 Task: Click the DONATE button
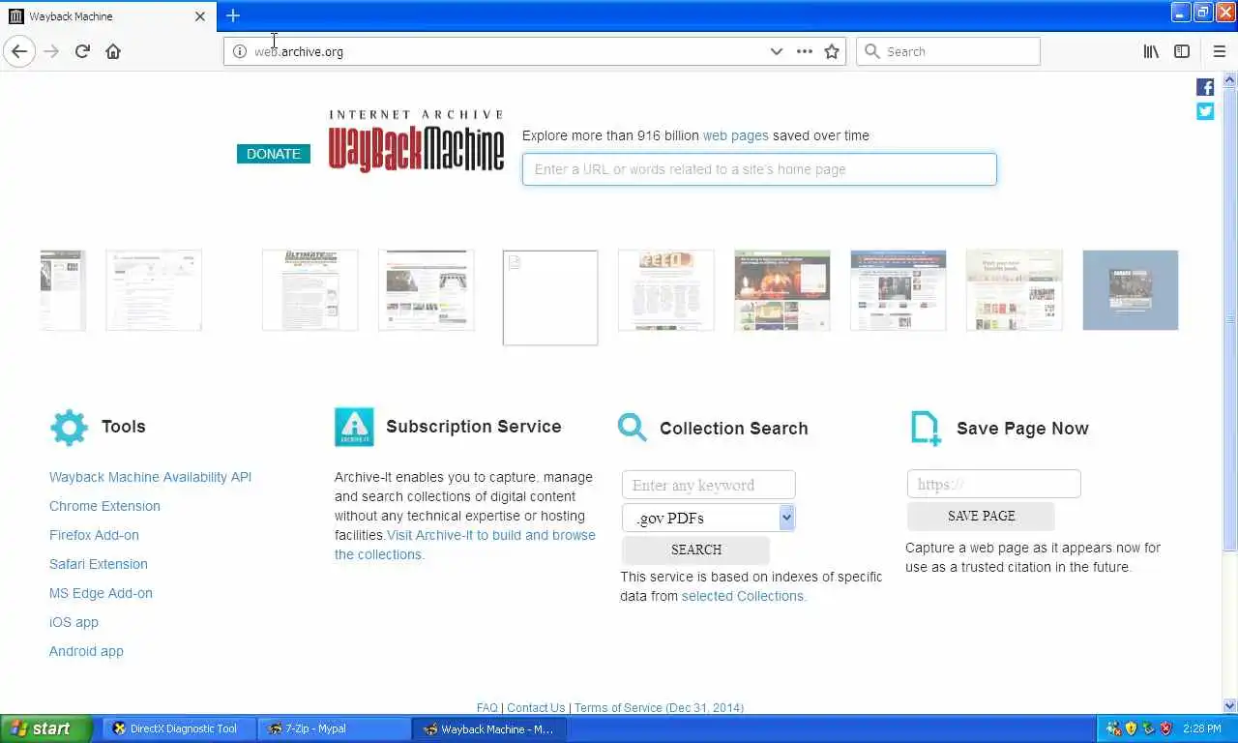(x=274, y=154)
